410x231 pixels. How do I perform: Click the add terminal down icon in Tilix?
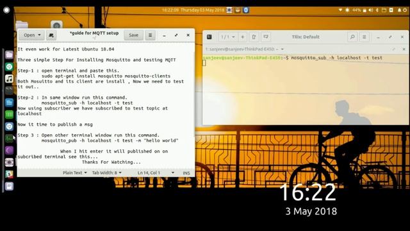[x=266, y=37]
